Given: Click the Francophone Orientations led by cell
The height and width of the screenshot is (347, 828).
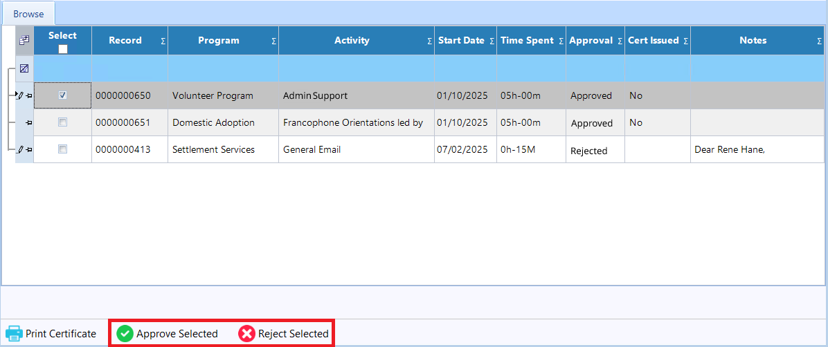Looking at the screenshot, I should pyautogui.click(x=357, y=123).
